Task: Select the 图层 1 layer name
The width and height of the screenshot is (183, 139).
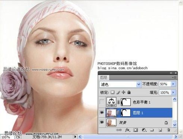Action: coord(138,113)
